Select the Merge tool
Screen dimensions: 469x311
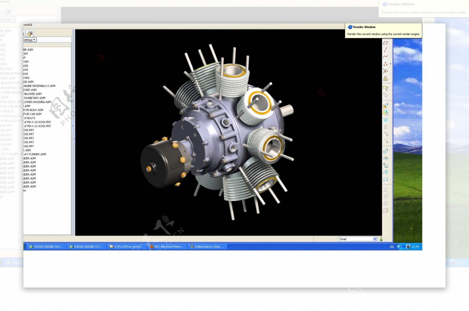point(385,197)
